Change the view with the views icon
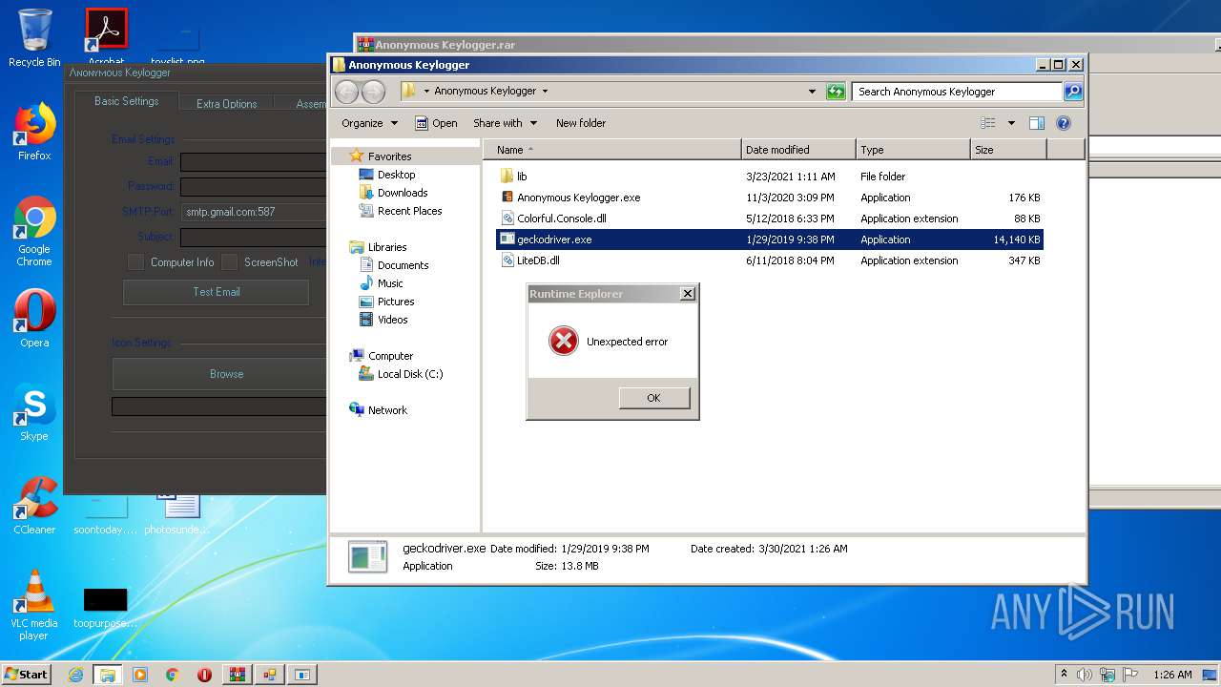 pos(988,123)
